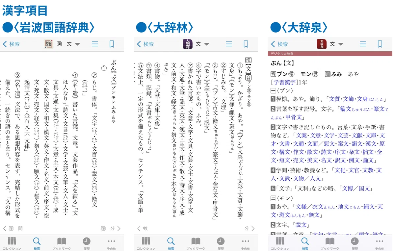Open コレクション tab in 大辞泉 screen
Viewport: 395px width, 251px height.
click(x=280, y=244)
